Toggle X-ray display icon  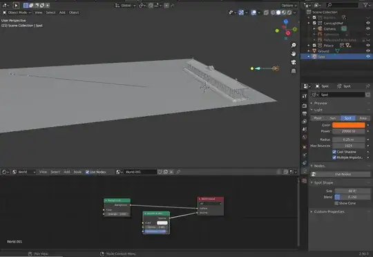[266, 12]
